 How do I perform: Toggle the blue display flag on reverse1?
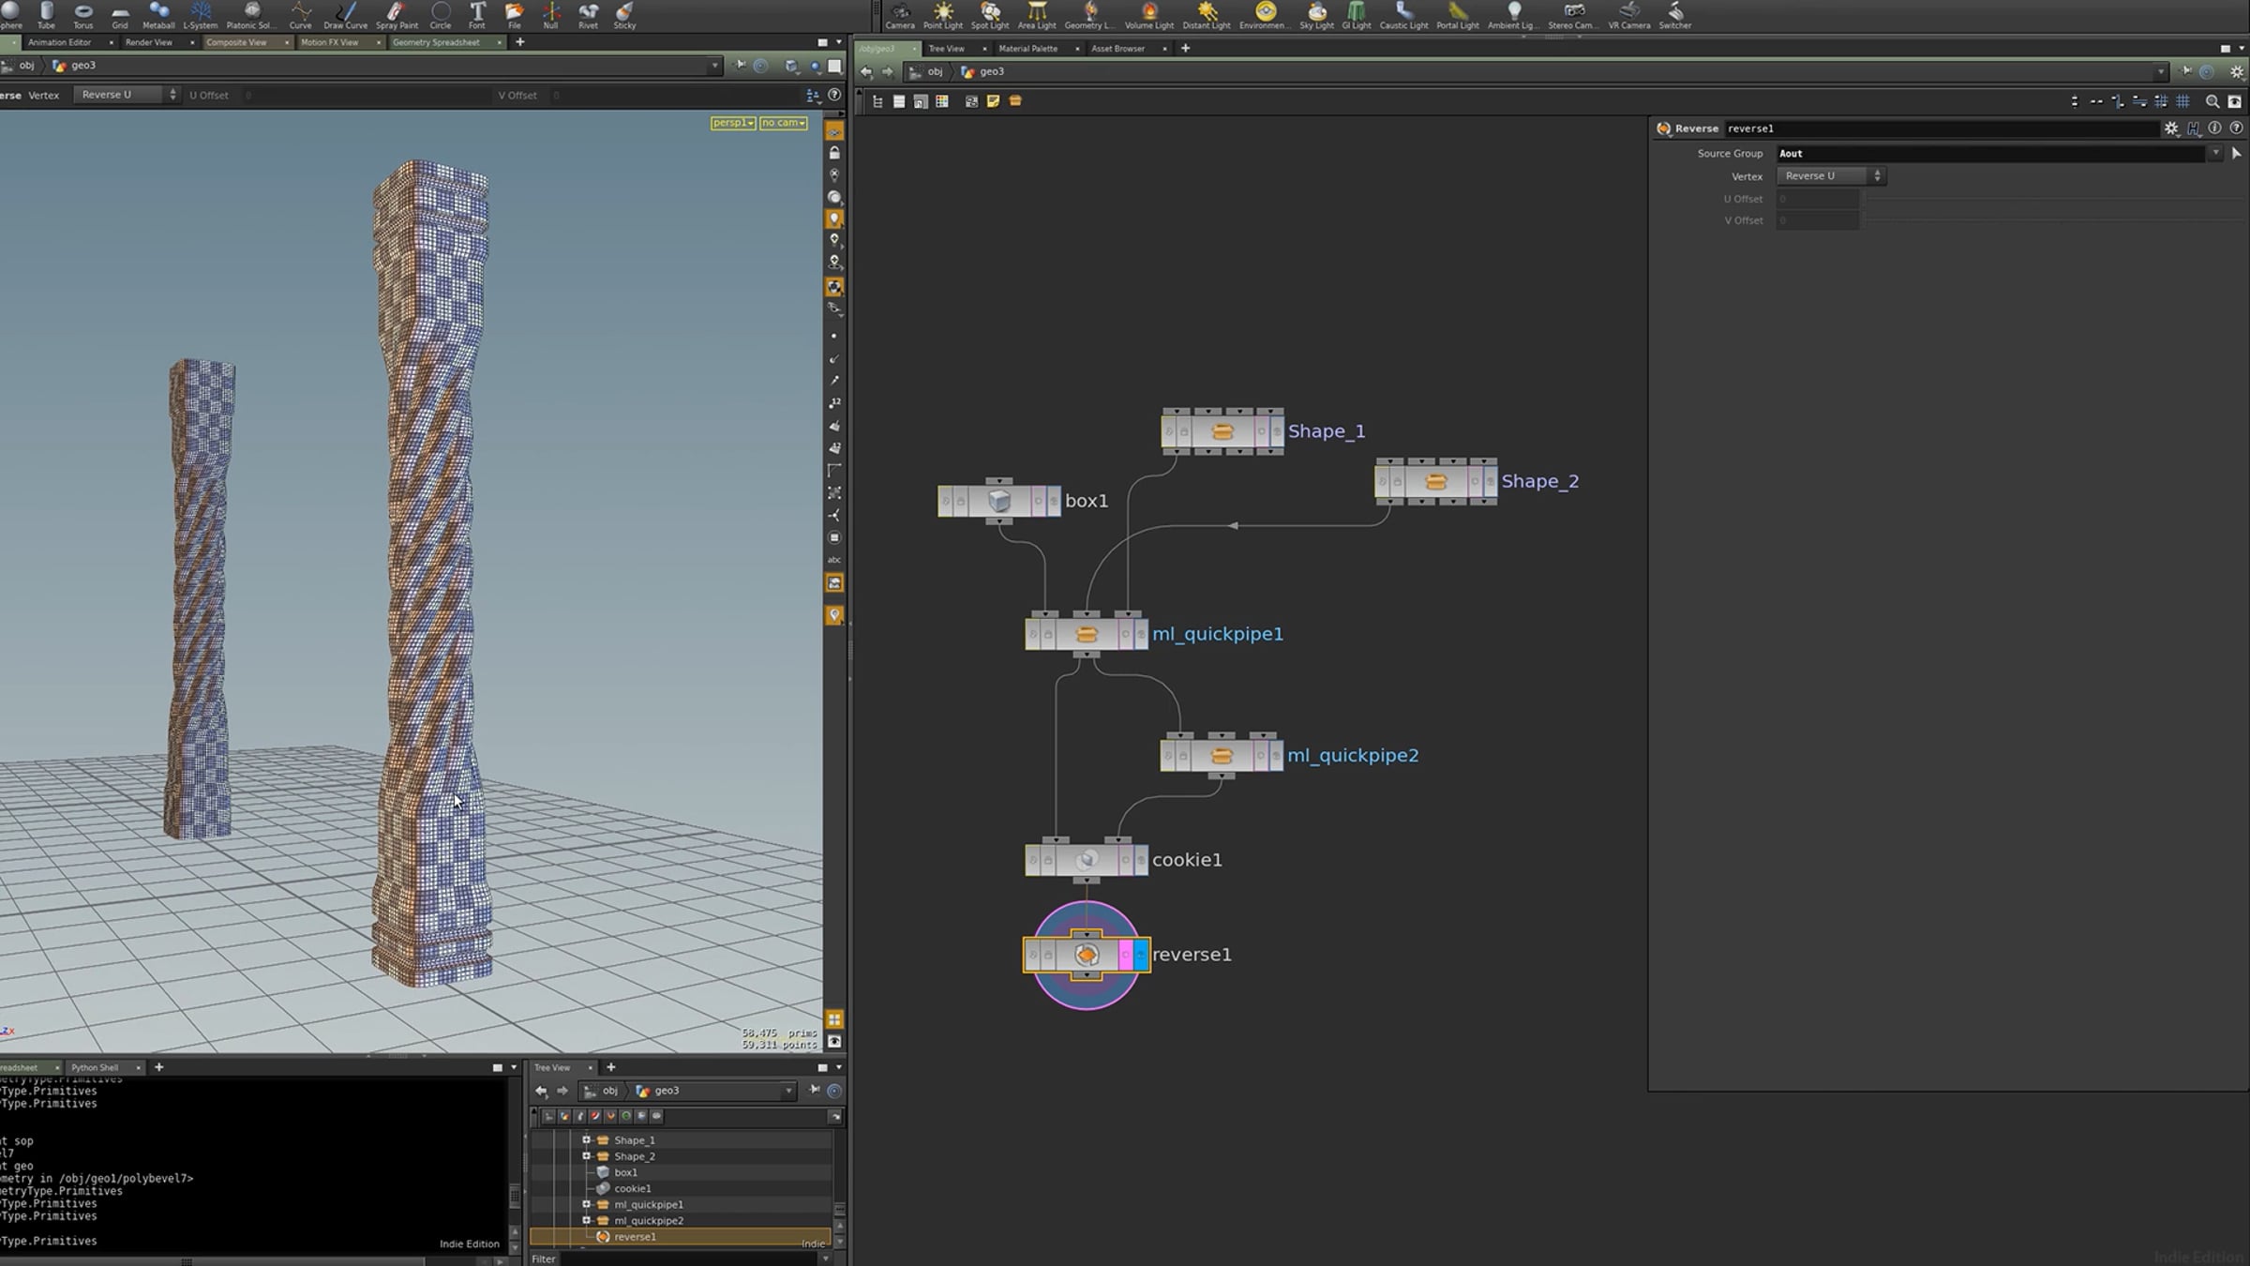(x=1140, y=955)
